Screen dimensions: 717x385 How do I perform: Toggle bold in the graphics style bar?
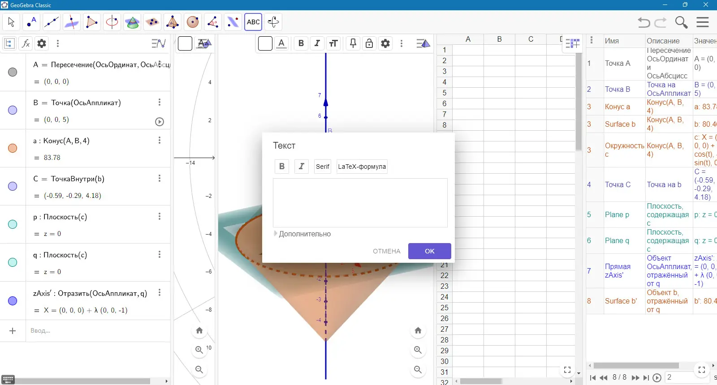(301, 43)
